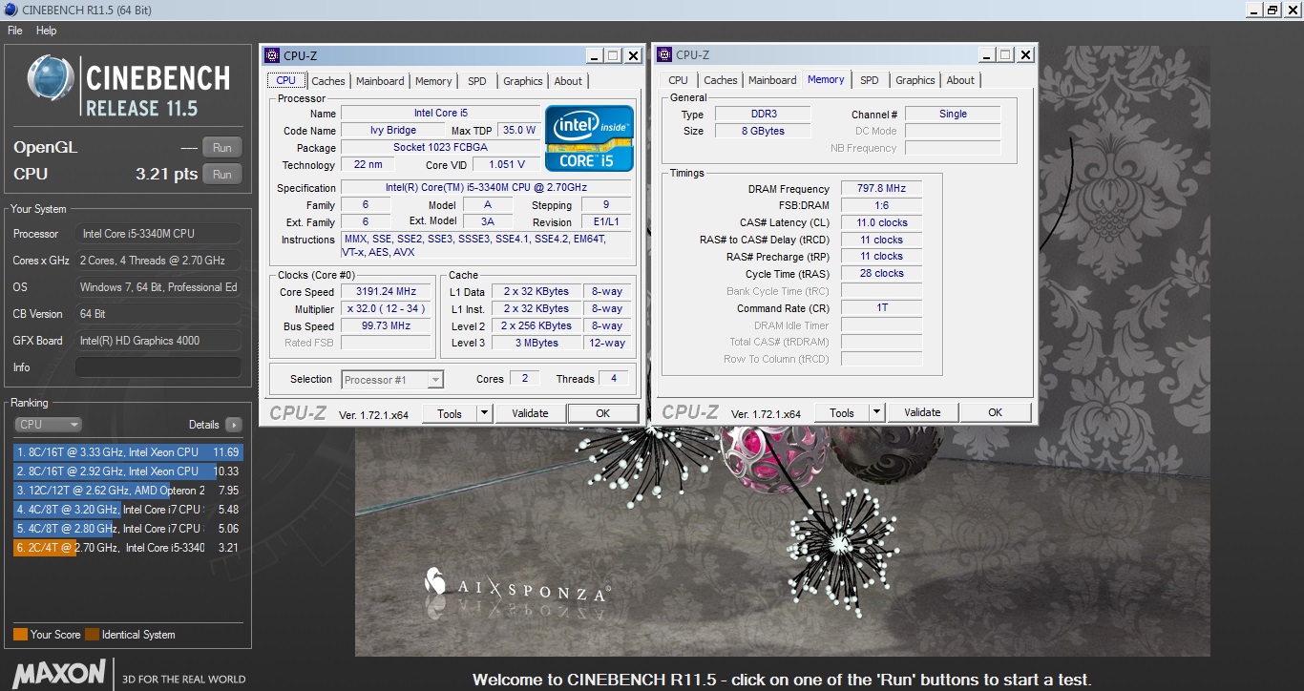This screenshot has height=691, width=1304.
Task: Switch to SPD tab in left CPU-Z
Action: click(x=477, y=81)
